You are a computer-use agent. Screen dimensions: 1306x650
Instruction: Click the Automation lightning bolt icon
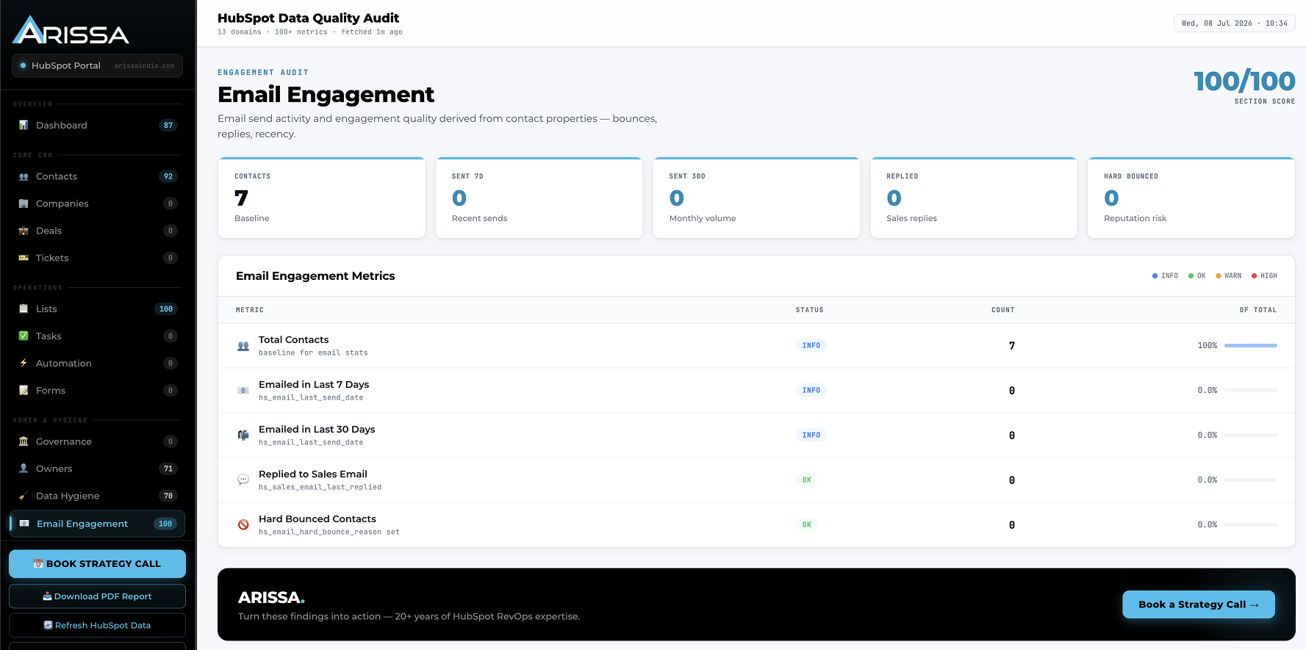pos(24,364)
